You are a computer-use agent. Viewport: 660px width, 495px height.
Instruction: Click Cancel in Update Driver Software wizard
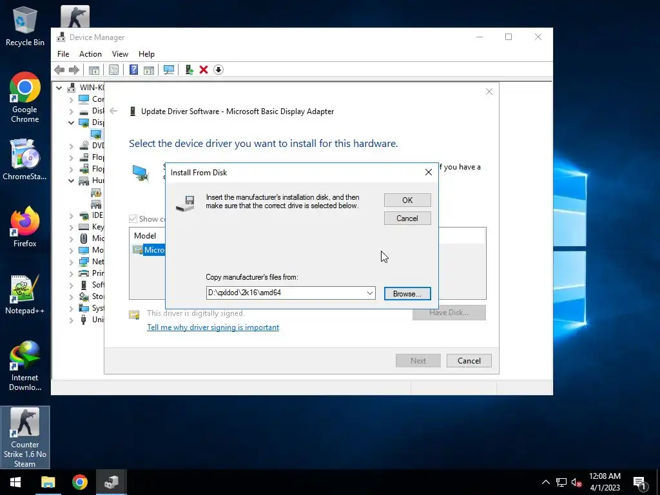coord(469,361)
